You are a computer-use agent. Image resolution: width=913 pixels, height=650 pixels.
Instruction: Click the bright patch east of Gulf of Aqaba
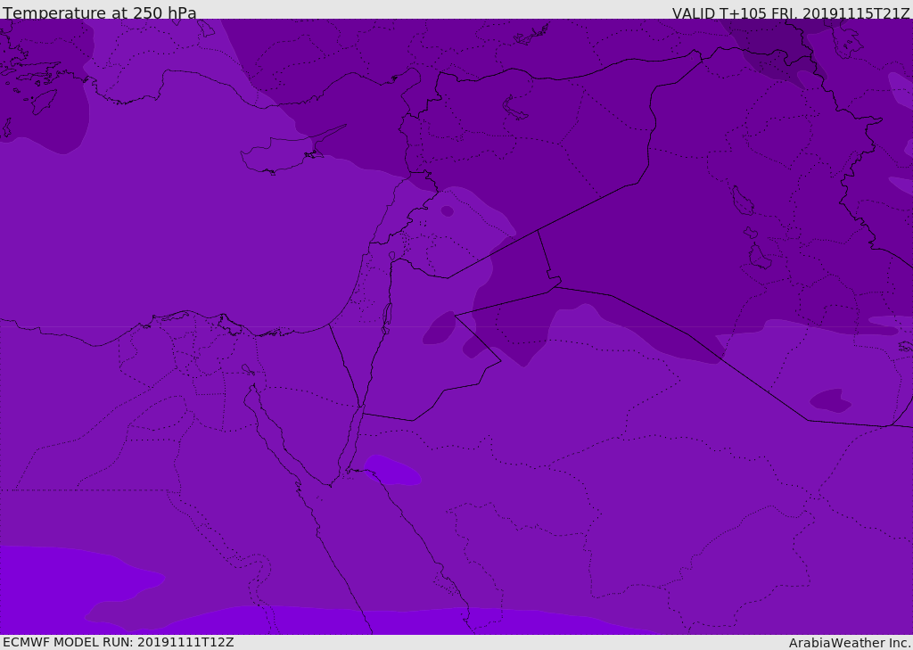click(392, 470)
